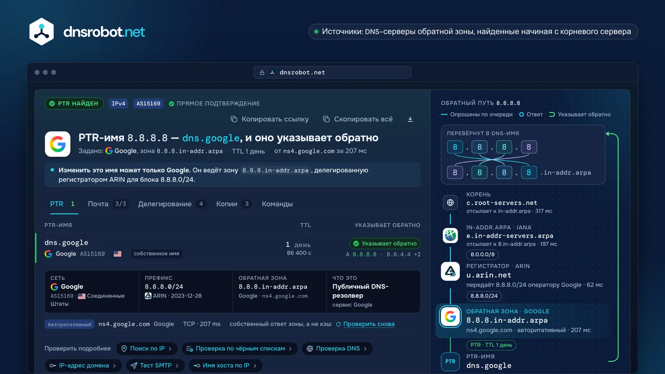Click the download icon next to Скопировать всё

pos(410,119)
